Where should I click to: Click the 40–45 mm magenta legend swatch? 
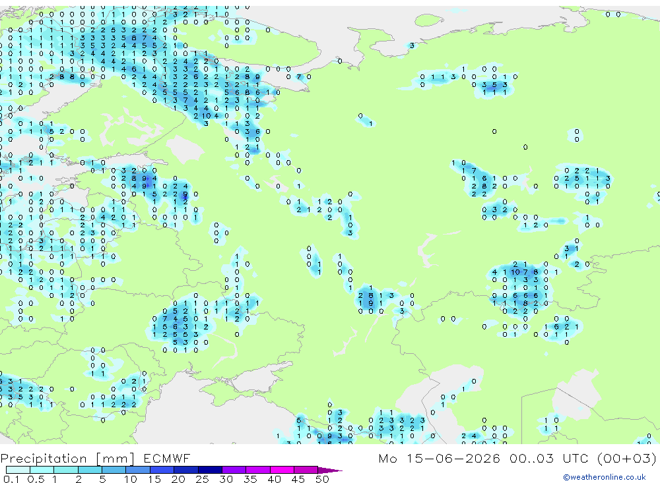coord(282,470)
